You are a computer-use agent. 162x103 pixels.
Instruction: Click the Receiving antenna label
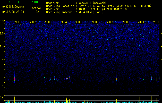click(x=59, y=12)
